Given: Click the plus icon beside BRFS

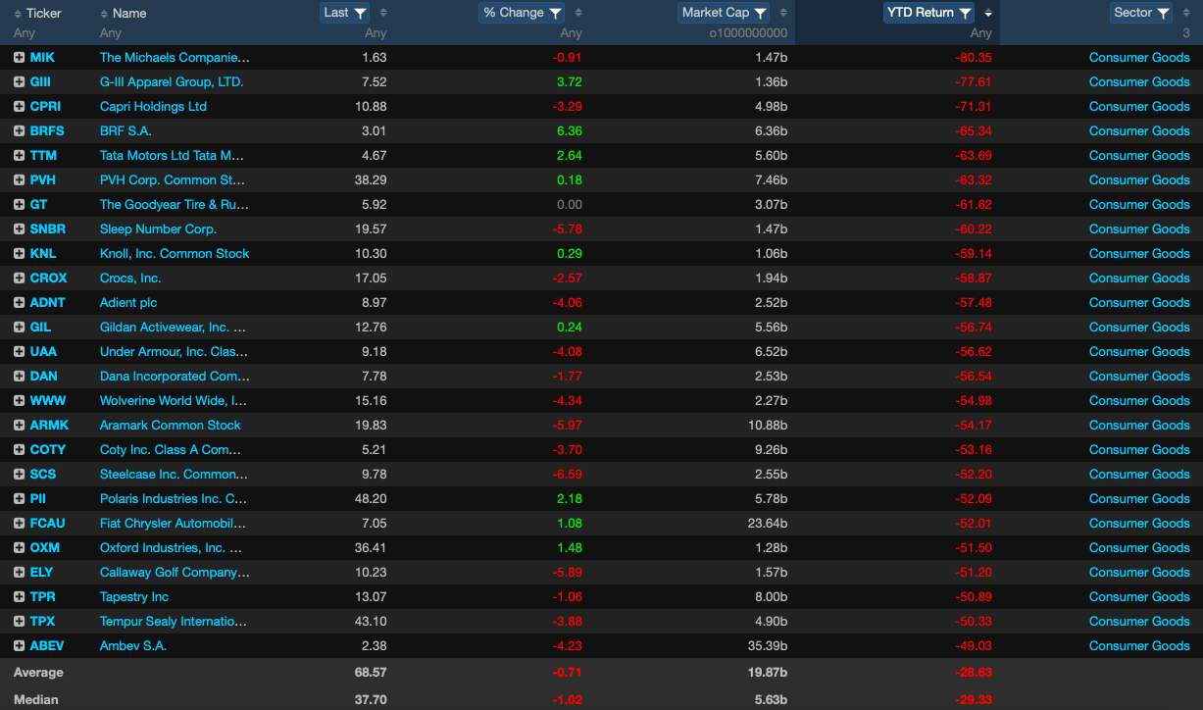Looking at the screenshot, I should [19, 131].
